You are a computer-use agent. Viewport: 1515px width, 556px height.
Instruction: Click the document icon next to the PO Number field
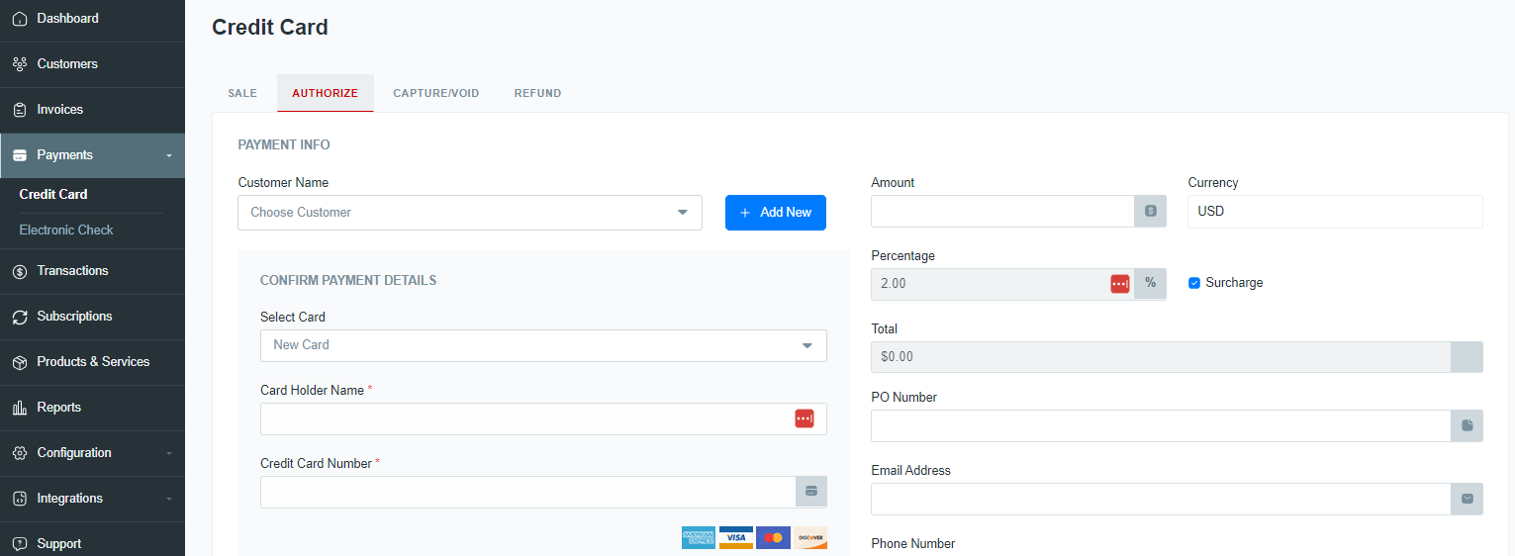coord(1468,425)
